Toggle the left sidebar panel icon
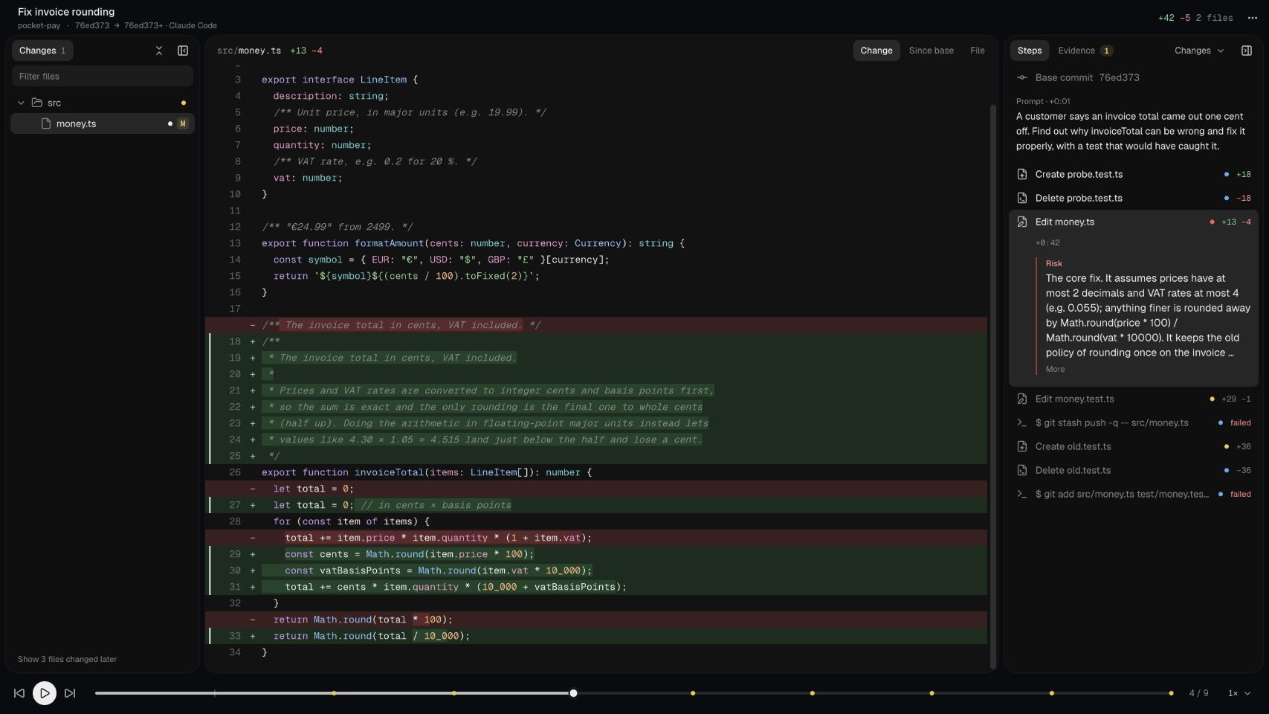Screen dimensions: 1269x714 coord(183,51)
